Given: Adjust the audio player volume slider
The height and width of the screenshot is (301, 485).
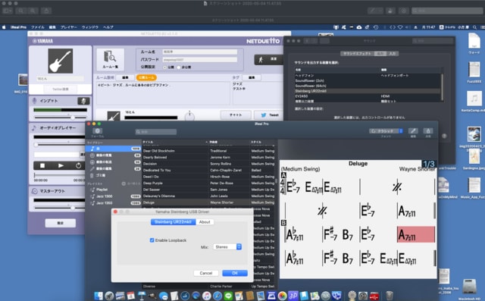Looking at the screenshot, I should 36,145.
